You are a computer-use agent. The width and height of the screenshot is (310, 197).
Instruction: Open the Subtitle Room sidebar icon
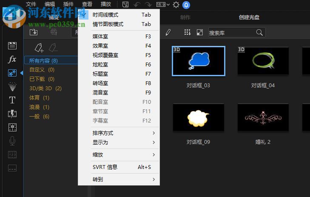(12, 168)
